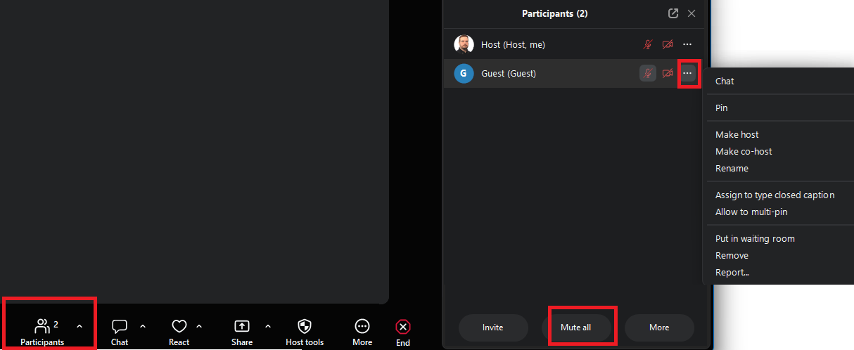Expand the React options chevron
Image resolution: width=854 pixels, height=350 pixels.
(199, 326)
